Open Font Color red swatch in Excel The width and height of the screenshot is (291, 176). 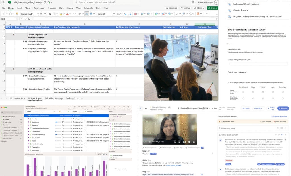click(x=67, y=14)
